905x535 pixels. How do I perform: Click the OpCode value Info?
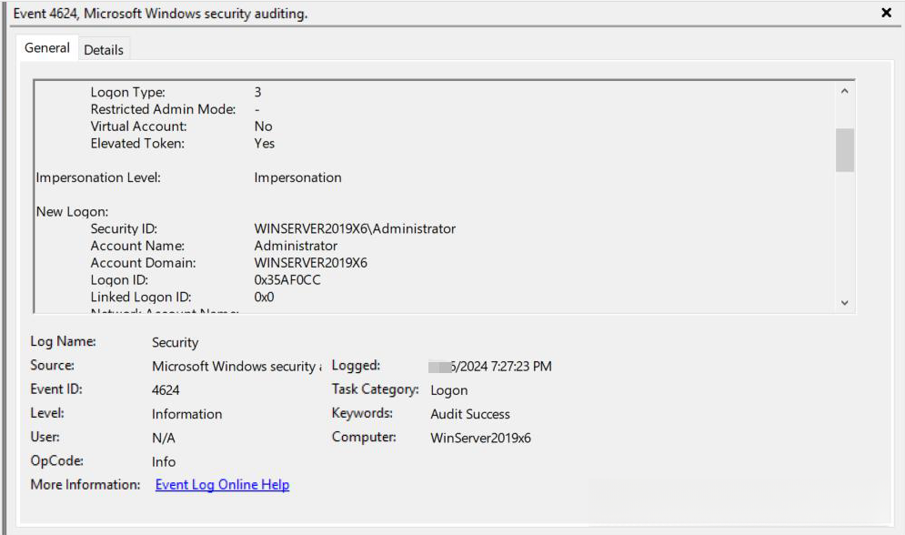[x=164, y=461]
